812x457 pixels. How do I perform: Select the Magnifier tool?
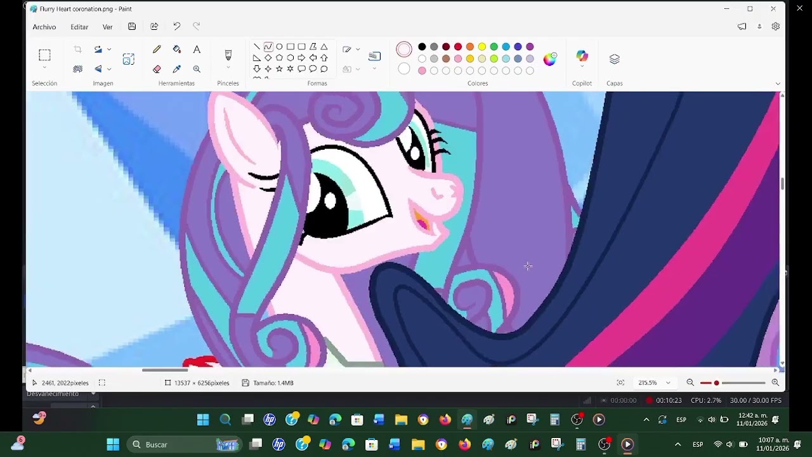coord(197,69)
